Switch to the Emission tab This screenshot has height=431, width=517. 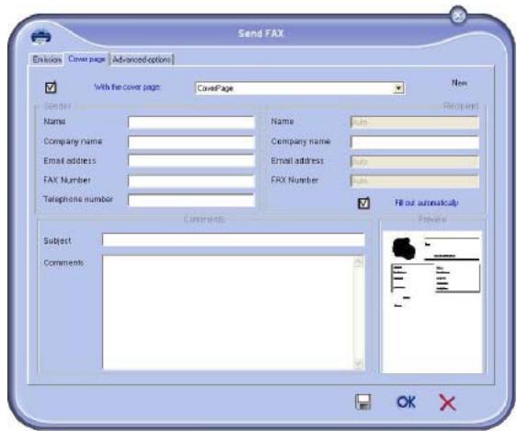[x=47, y=60]
